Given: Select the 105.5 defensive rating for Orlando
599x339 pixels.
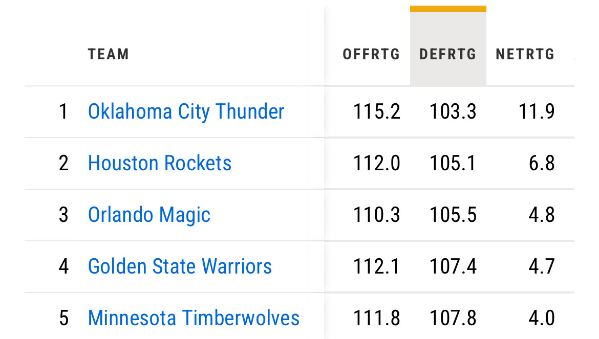Looking at the screenshot, I should (x=453, y=215).
